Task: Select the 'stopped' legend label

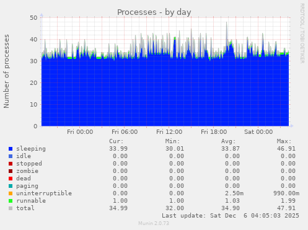Action: click(x=29, y=164)
